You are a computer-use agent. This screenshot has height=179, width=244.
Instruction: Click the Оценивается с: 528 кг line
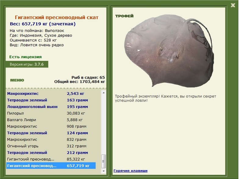click(x=33, y=40)
